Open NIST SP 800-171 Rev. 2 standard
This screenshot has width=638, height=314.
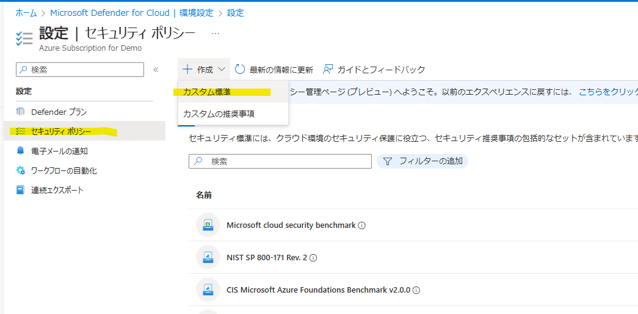coord(267,257)
